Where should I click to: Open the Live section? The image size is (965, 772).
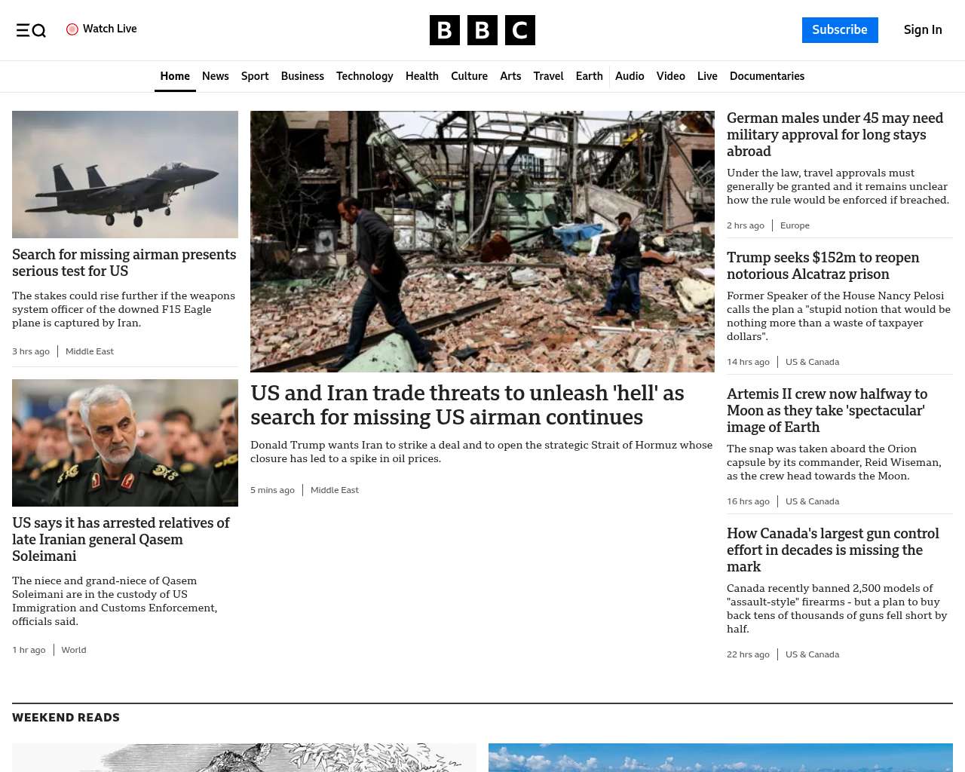click(x=707, y=76)
